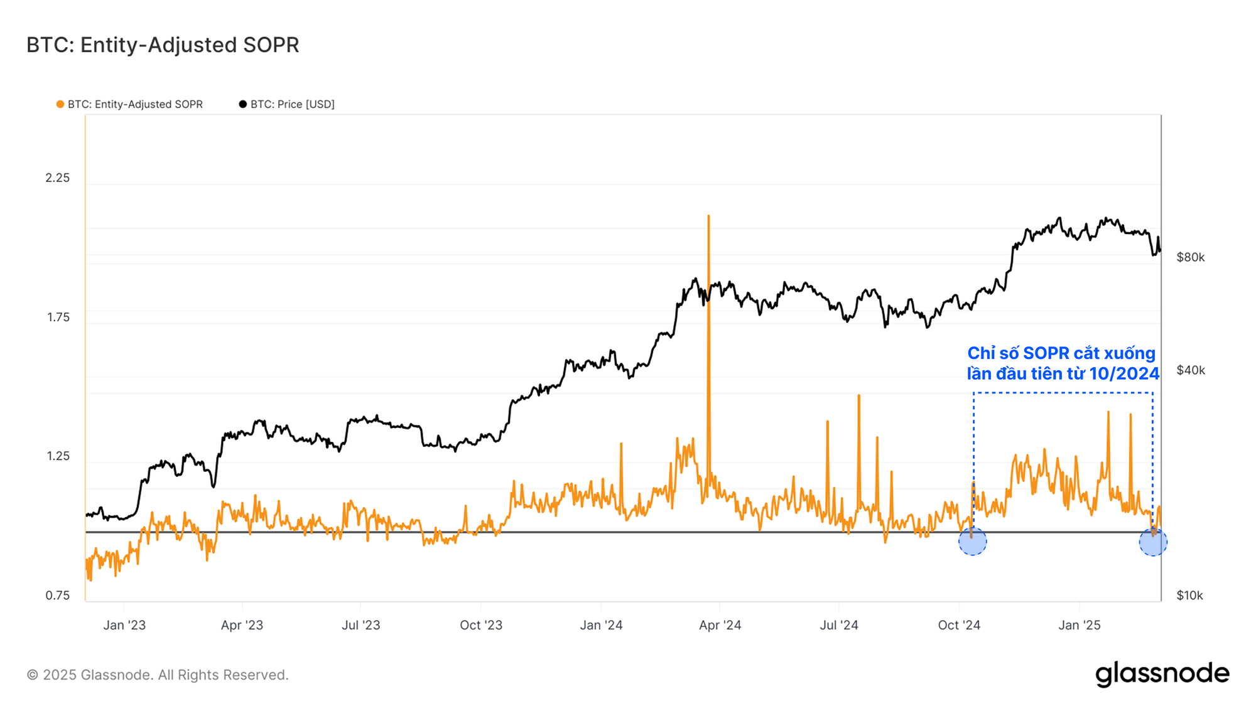This screenshot has width=1256, height=706.
Task: Click the Oct '24 axis label
Action: [x=959, y=625]
